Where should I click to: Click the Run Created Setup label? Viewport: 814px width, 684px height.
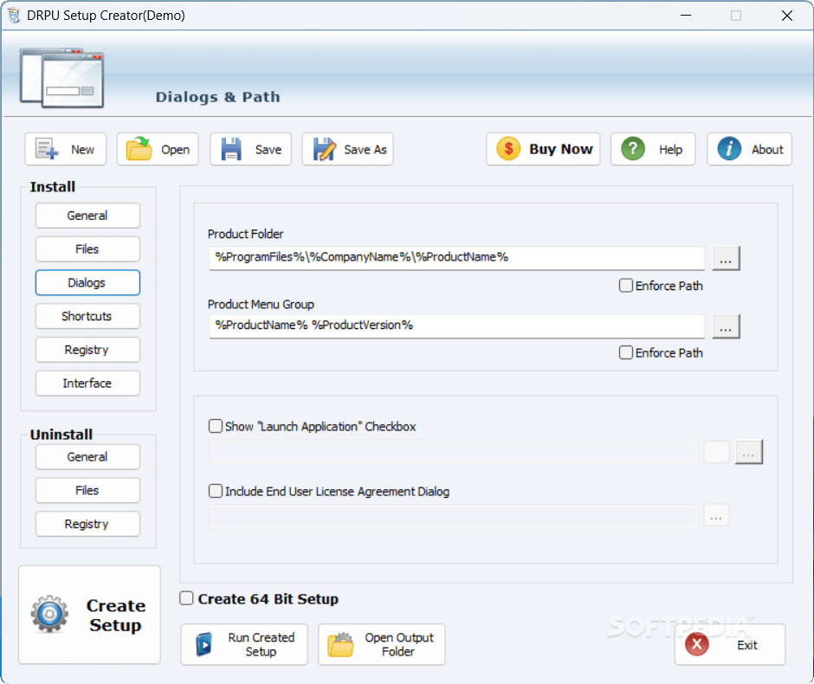coord(262,644)
